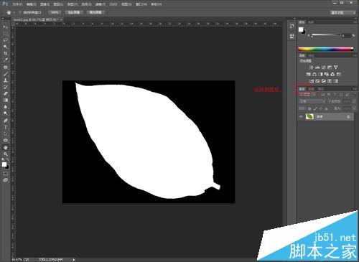The width and height of the screenshot is (359, 262).
Task: Open the Layers panel flyout menu
Action: click(x=355, y=89)
